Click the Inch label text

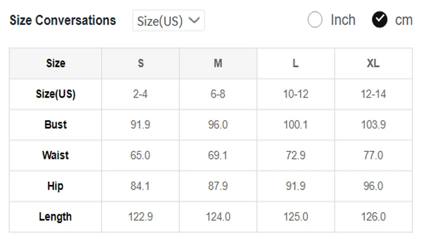[x=343, y=20]
